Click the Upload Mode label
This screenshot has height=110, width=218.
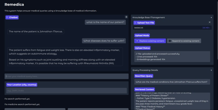pos(142,36)
